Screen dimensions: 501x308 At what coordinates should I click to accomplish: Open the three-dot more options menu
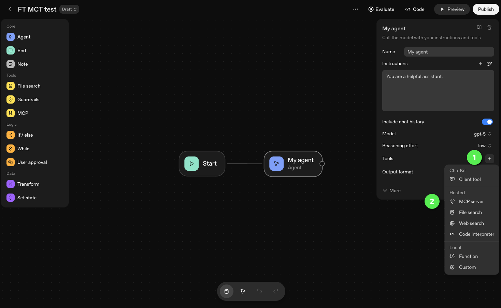356,9
